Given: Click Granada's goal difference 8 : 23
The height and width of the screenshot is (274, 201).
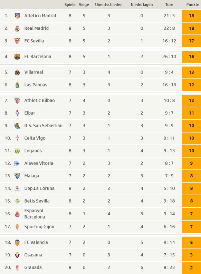Looking at the screenshot, I should (169, 267).
